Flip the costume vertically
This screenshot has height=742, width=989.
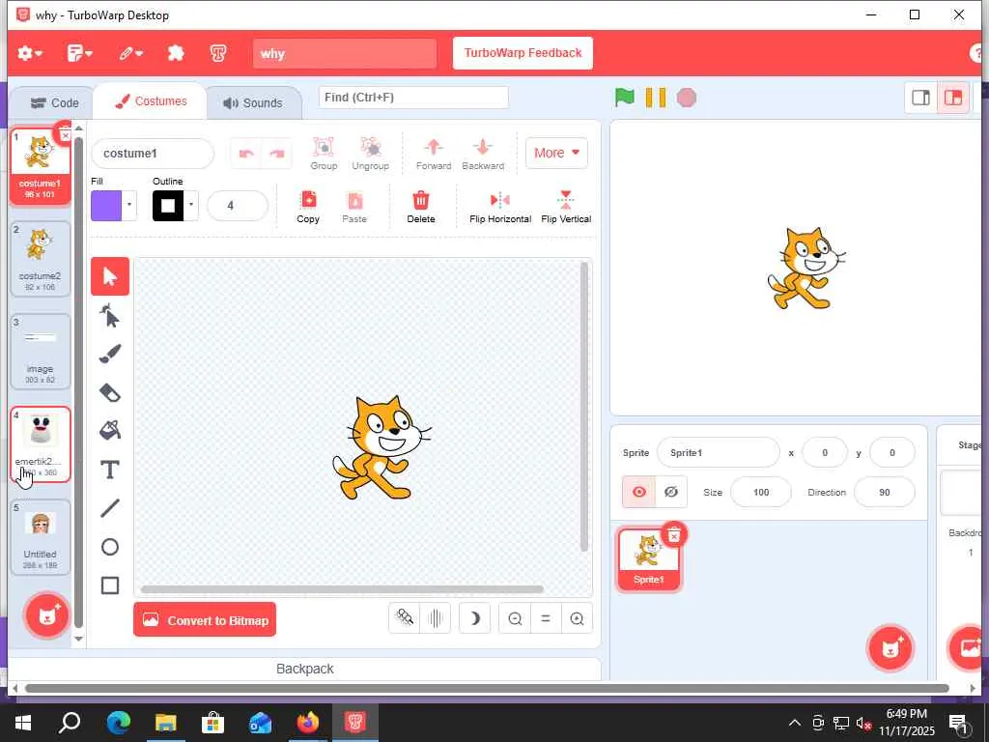(566, 207)
